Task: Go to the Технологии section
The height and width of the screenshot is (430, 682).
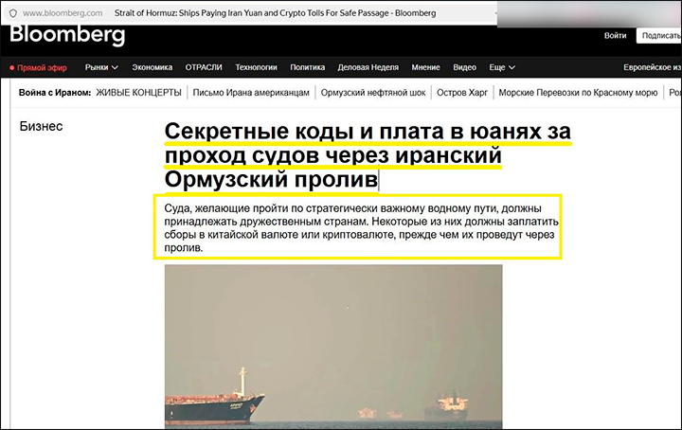Action: coord(256,68)
